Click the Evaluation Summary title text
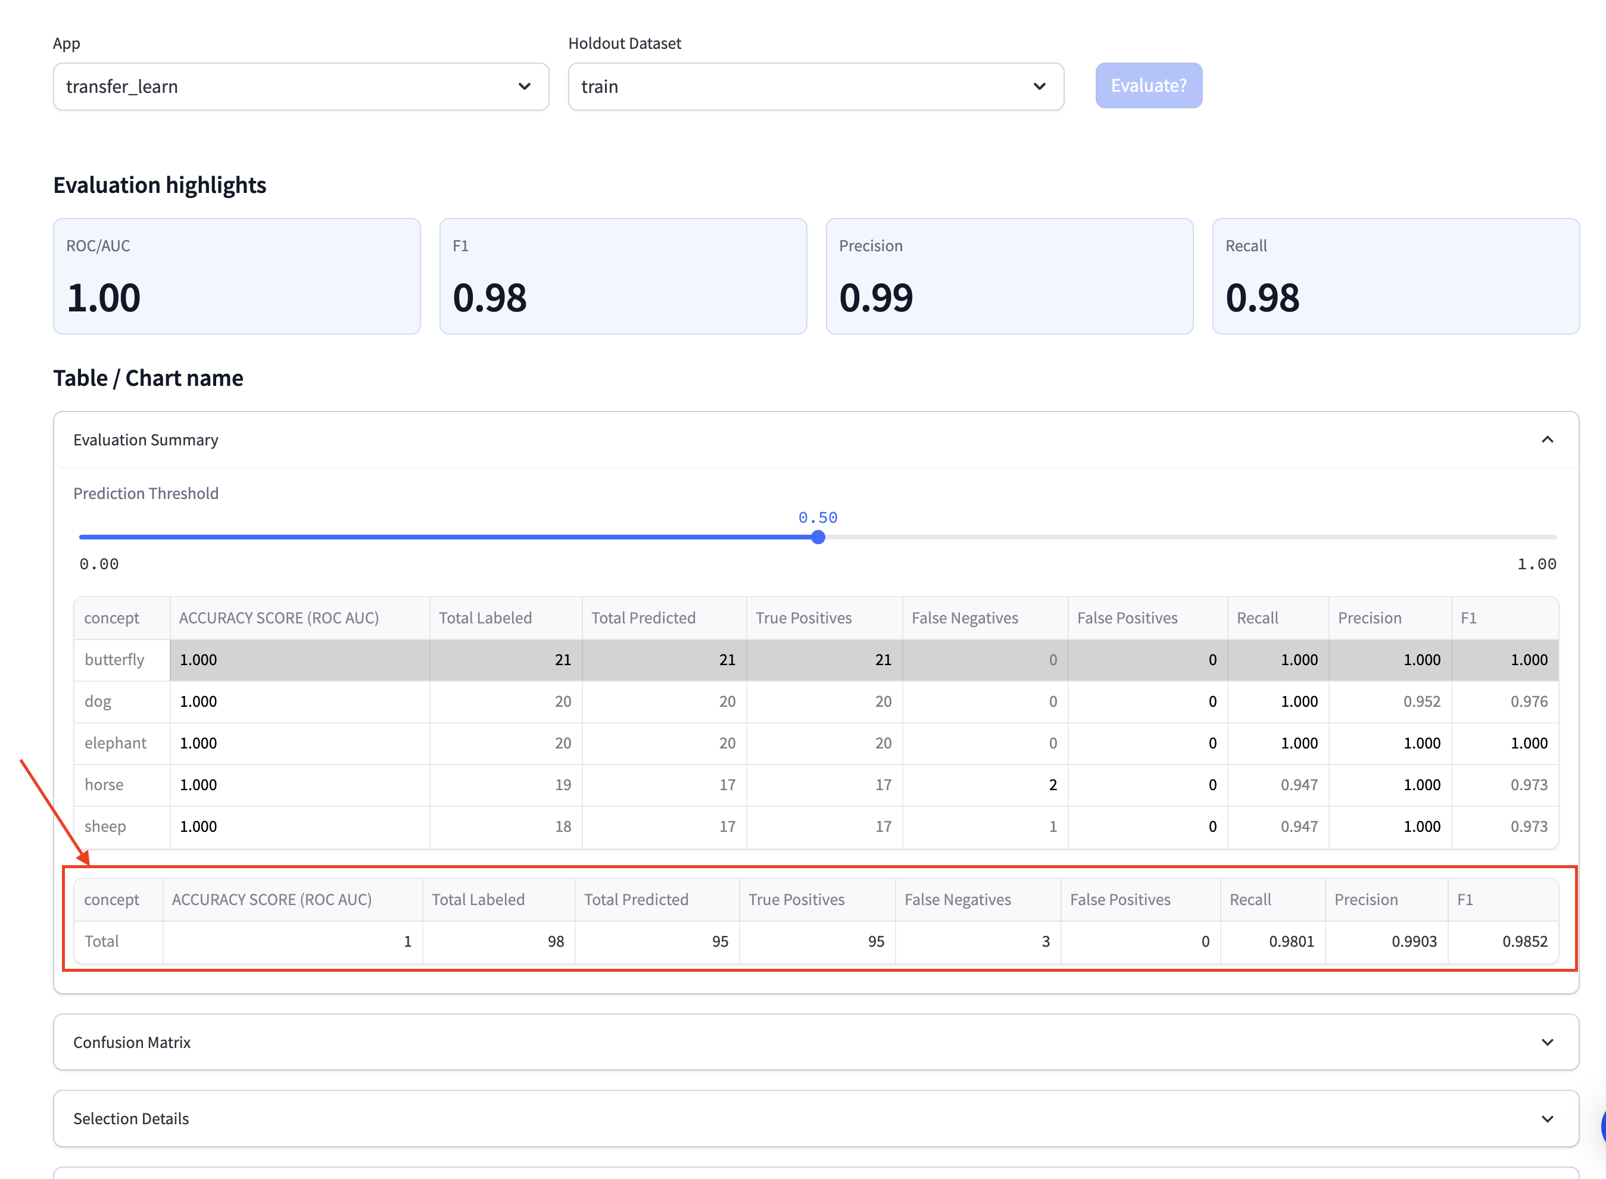 point(146,439)
